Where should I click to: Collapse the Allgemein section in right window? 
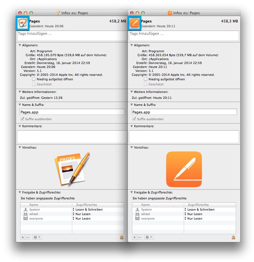coord(131,45)
